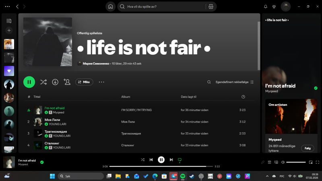Open more options for the playlist
322x181 pixels.
(x=101, y=82)
